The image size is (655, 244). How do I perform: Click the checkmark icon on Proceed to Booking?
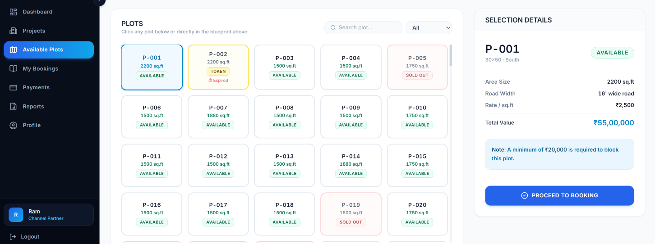tap(524, 195)
